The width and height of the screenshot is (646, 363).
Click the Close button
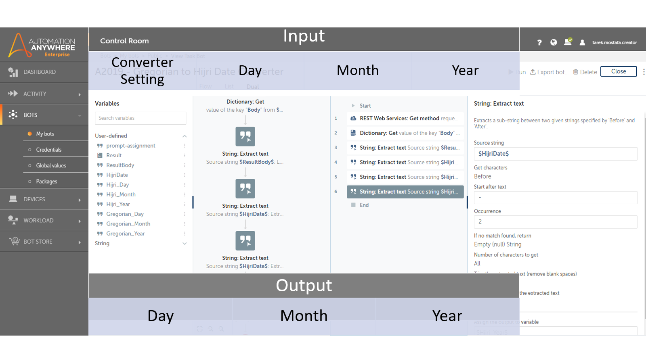click(618, 71)
